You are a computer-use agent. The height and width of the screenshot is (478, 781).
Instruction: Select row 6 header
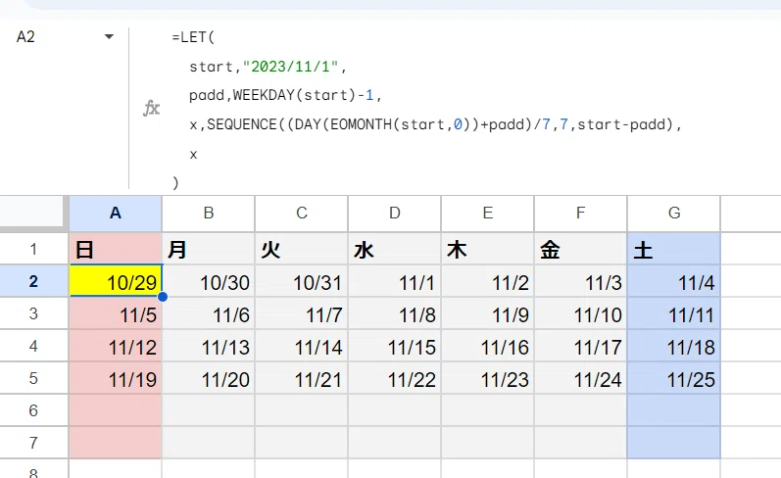coord(34,410)
